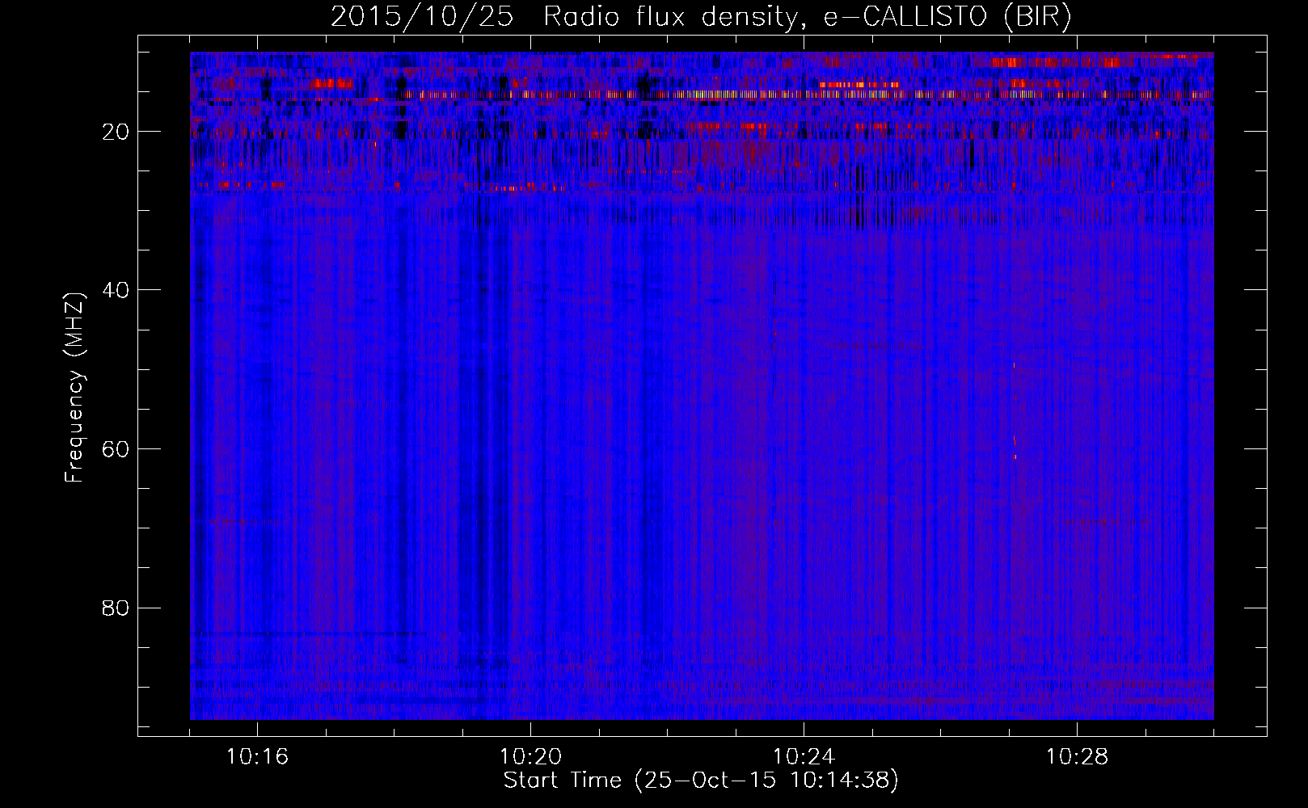Click the 80 MHz frequency tick label
Screen dimensions: 1308x808
tap(116, 608)
